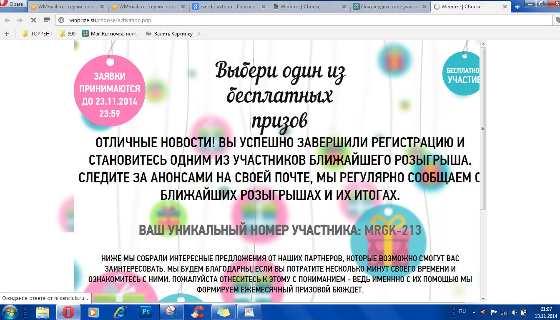Click the site info globe icon

click(x=61, y=20)
